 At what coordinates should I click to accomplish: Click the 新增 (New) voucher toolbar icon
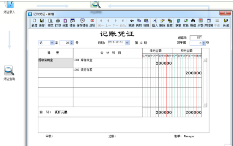(34, 23)
